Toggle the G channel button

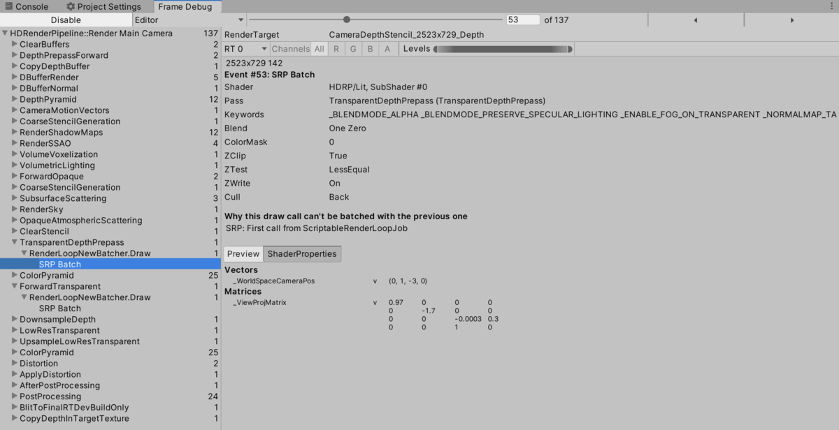[x=353, y=49]
